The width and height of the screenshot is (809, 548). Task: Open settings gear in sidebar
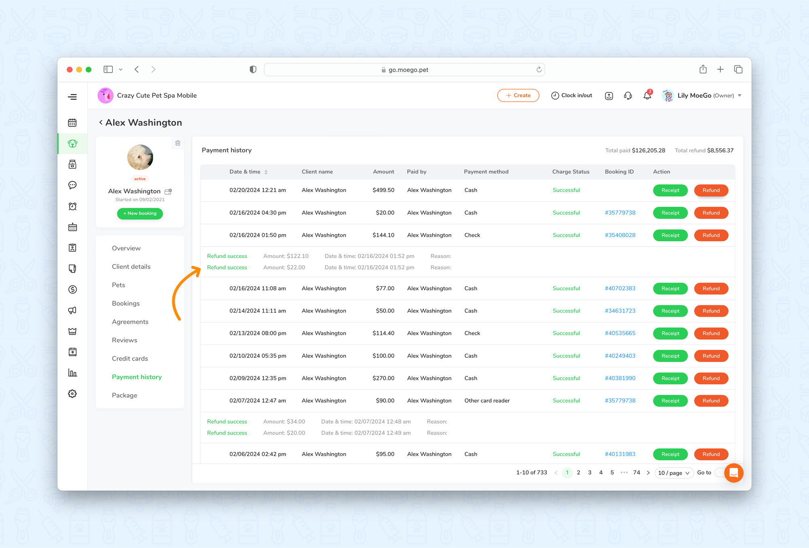[x=72, y=394]
